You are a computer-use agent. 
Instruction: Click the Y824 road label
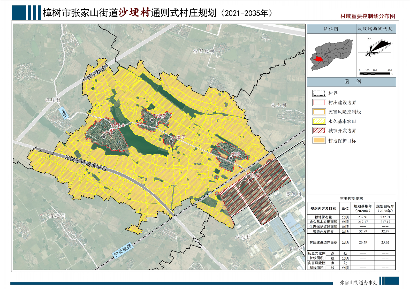point(63,113)
